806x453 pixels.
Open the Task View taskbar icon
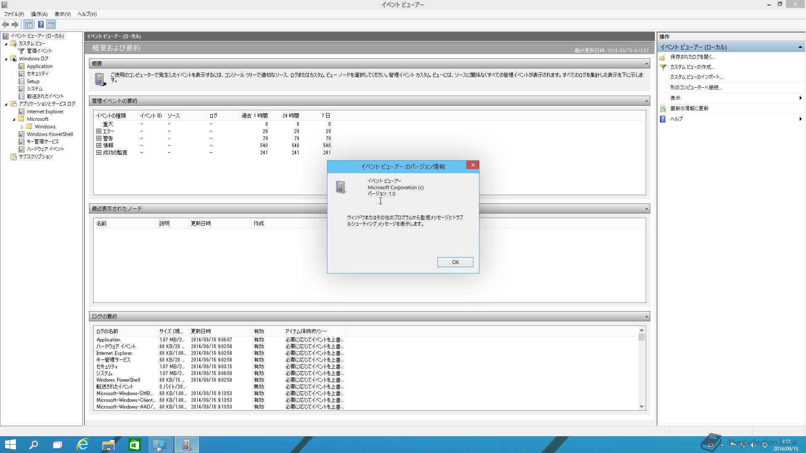(x=58, y=445)
